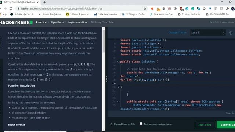This screenshot has height=132, width=235.
Task: Click the Birthday Chocolate breadcrumb
Action: [102, 22]
